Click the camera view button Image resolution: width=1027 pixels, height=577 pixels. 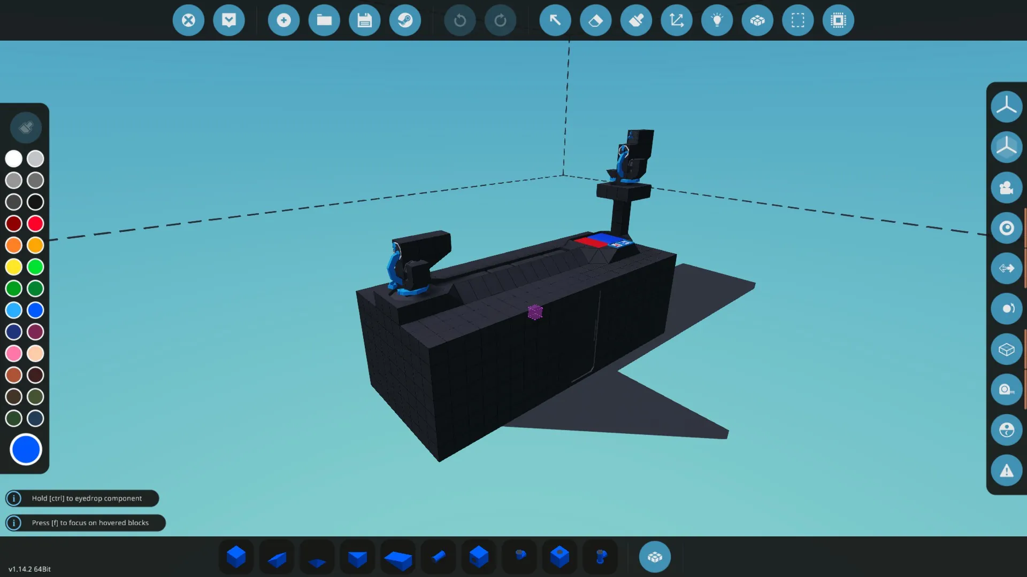coord(1006,188)
